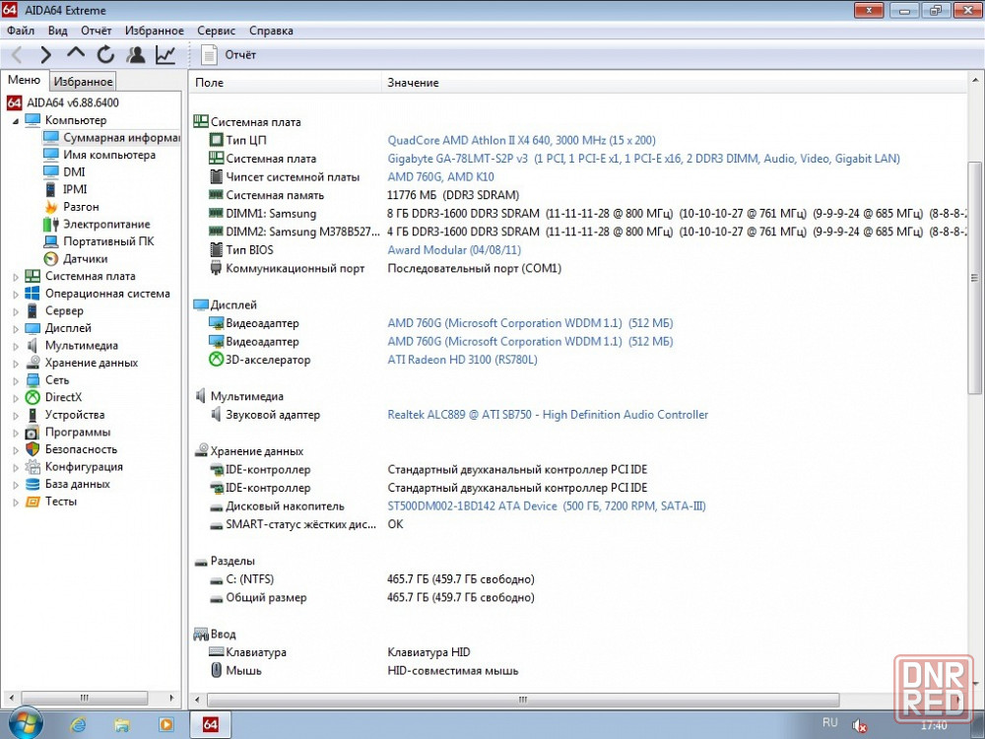This screenshot has height=739, width=985.
Task: Click the tree pane horizontal scrollbar thumb
Action: [x=85, y=698]
